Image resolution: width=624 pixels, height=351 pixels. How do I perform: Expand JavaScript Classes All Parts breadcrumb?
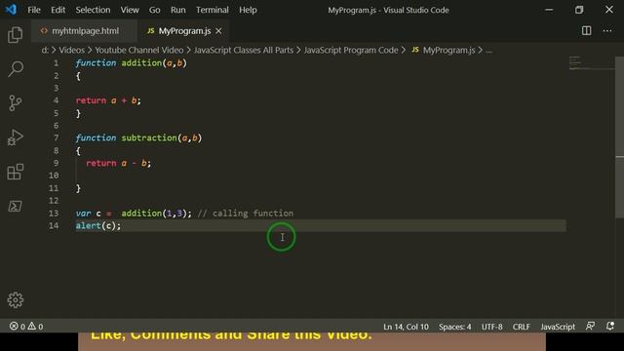(244, 50)
